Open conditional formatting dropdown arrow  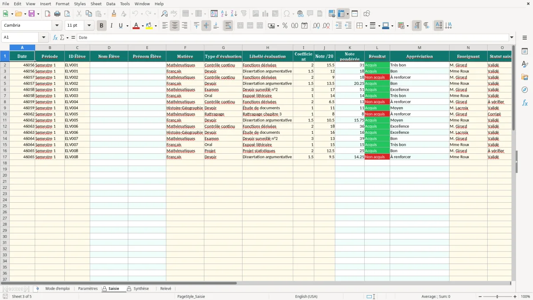tap(407, 26)
